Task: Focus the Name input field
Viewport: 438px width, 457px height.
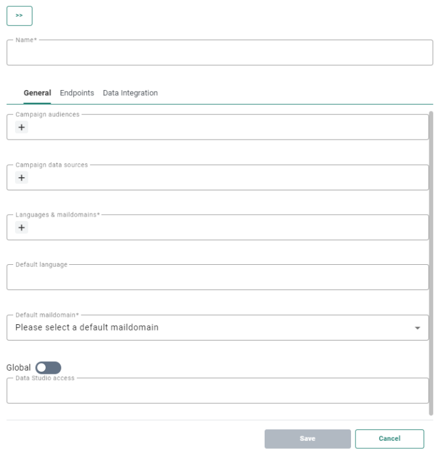Action: tap(219, 54)
